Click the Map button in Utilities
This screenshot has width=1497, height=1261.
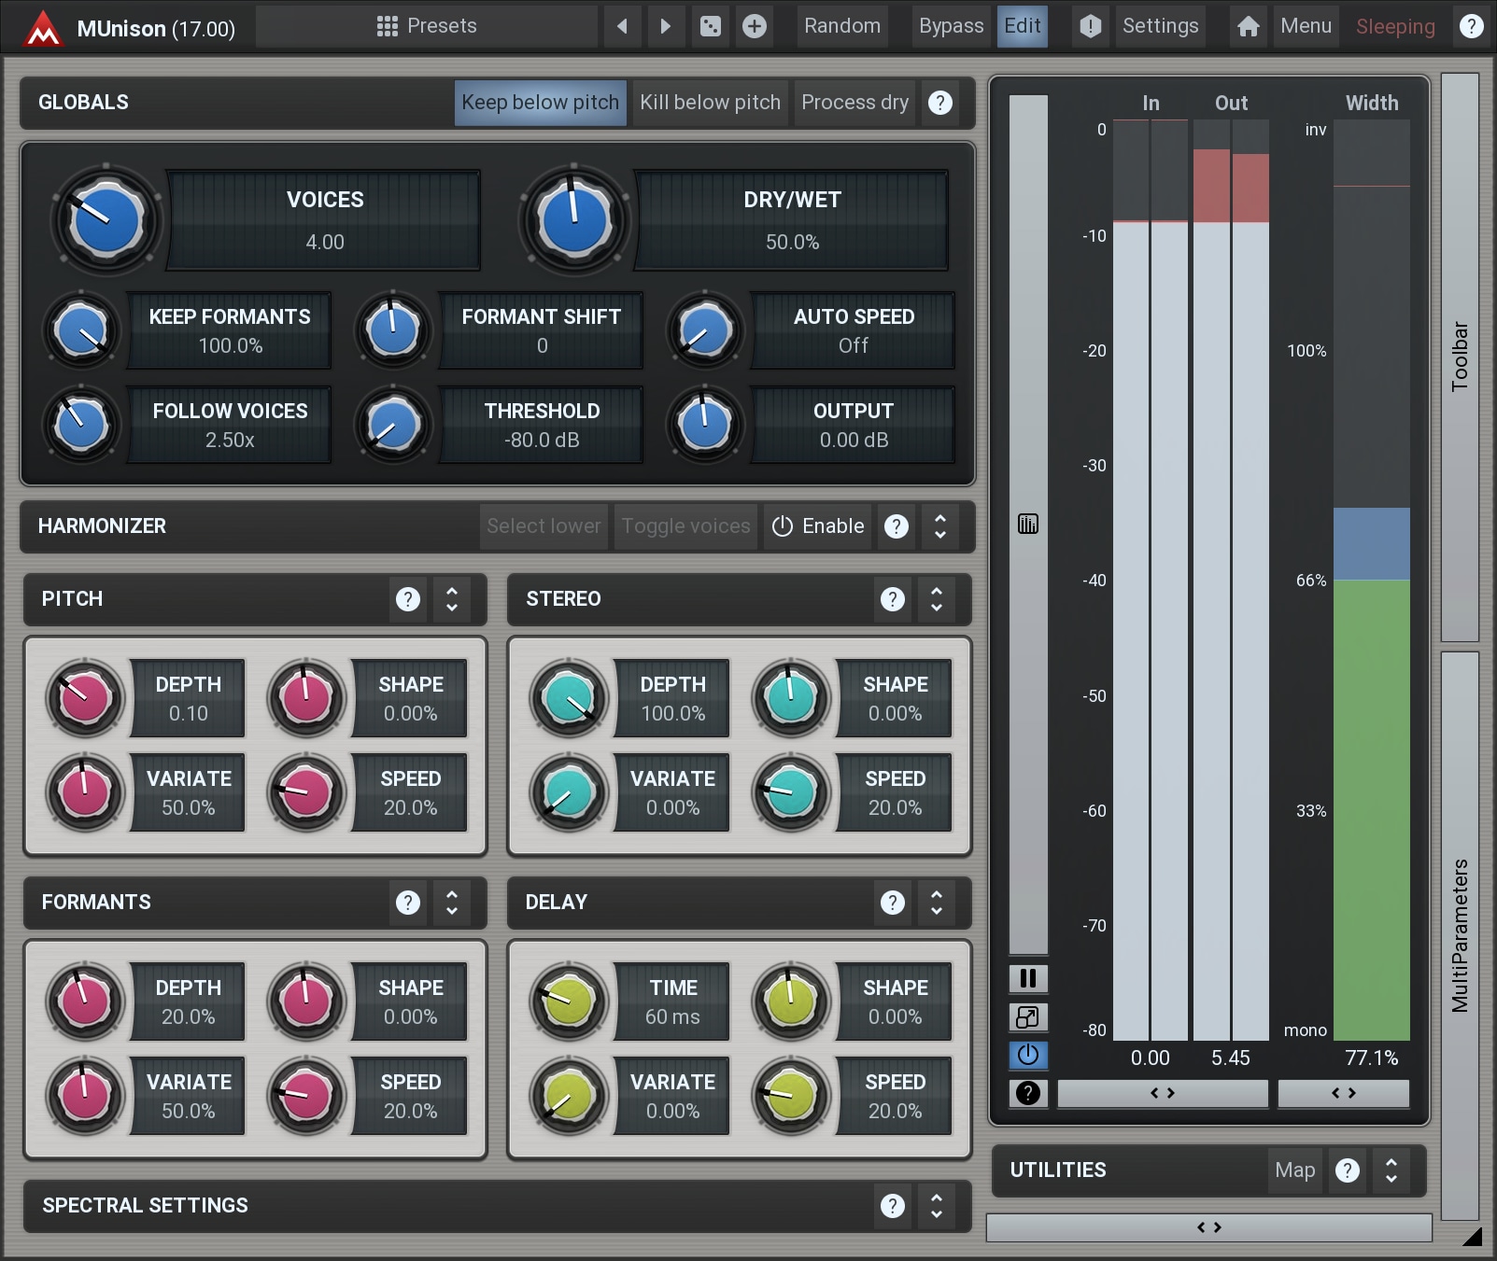tap(1294, 1170)
